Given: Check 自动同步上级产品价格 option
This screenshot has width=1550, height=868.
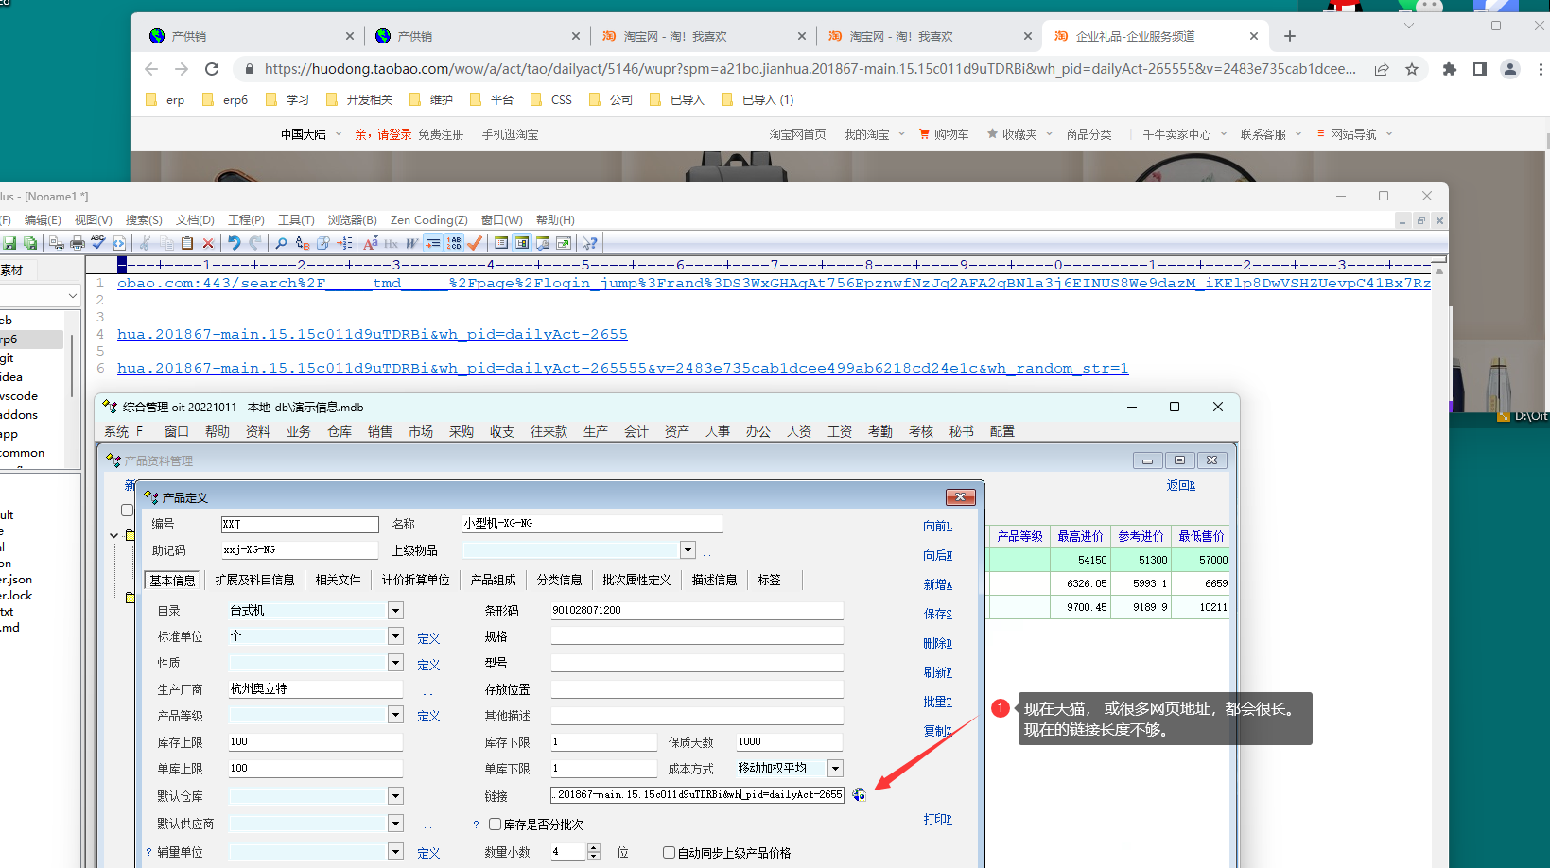Looking at the screenshot, I should pyautogui.click(x=669, y=853).
